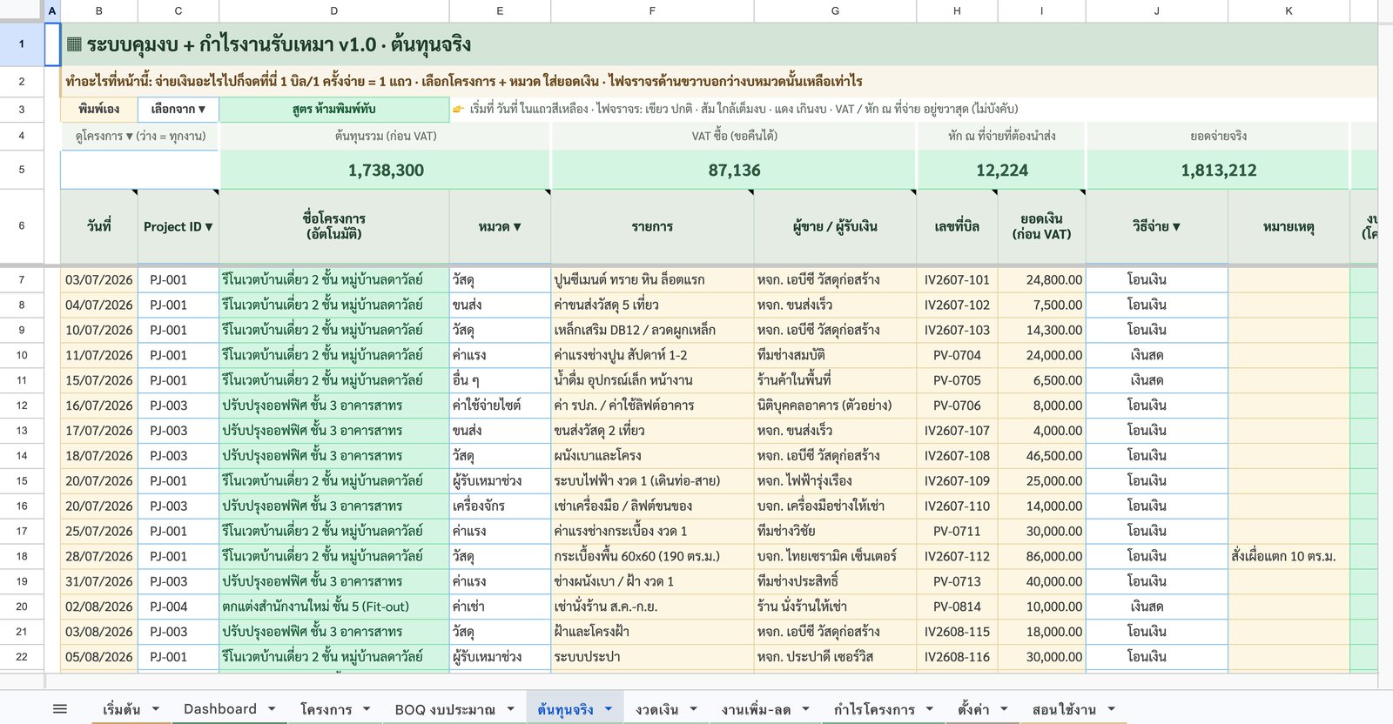Screen dimensions: 1393x724
Task: Click the วิธีจ่าย ▼ header cell
Action: pos(1156,226)
